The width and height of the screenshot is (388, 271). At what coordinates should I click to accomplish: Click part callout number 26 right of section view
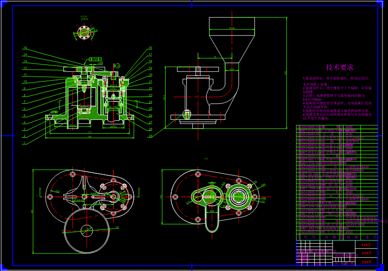[150, 116]
